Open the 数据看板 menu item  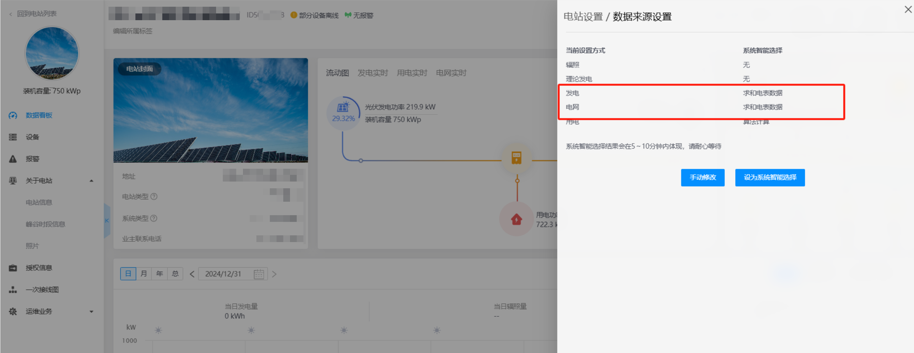click(x=39, y=115)
